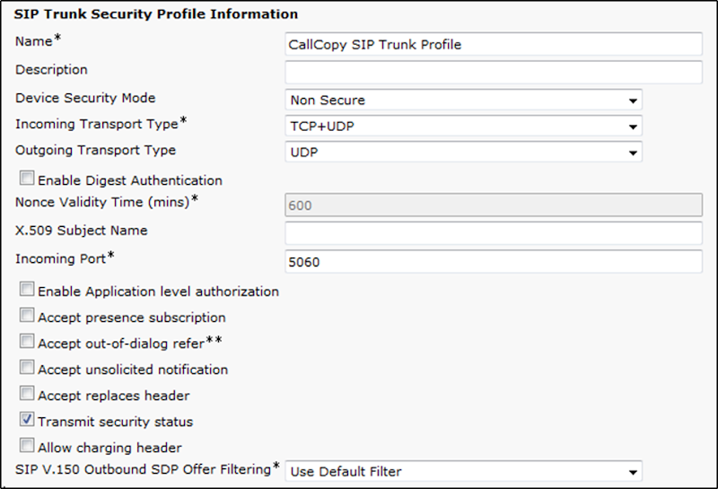This screenshot has height=489, width=718.
Task: Toggle Accept unsolicited notification checkbox
Action: pyautogui.click(x=27, y=367)
